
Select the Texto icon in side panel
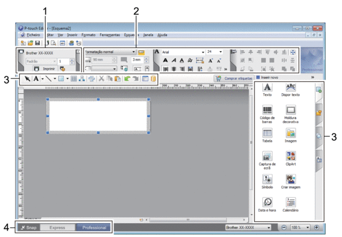tap(267, 90)
